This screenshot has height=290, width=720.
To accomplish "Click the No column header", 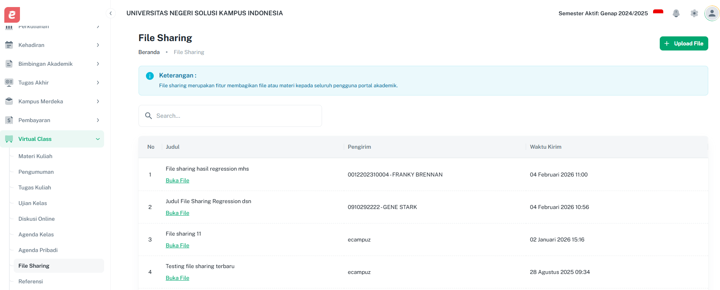I will pos(151,147).
